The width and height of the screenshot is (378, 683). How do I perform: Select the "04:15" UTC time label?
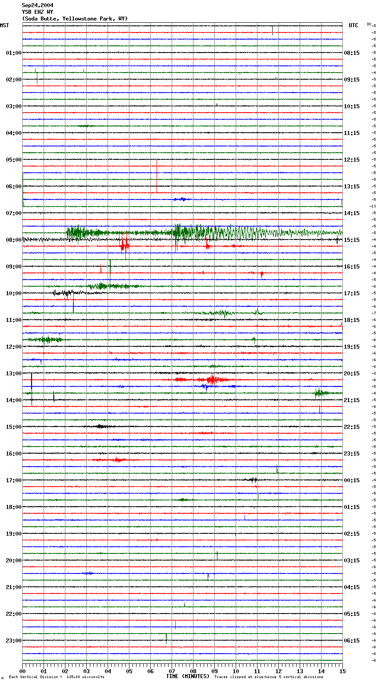tap(352, 587)
